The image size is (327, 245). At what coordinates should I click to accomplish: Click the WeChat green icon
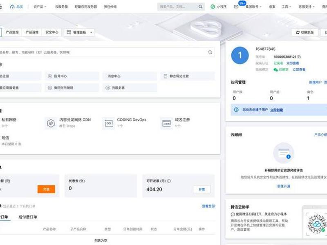(275, 69)
